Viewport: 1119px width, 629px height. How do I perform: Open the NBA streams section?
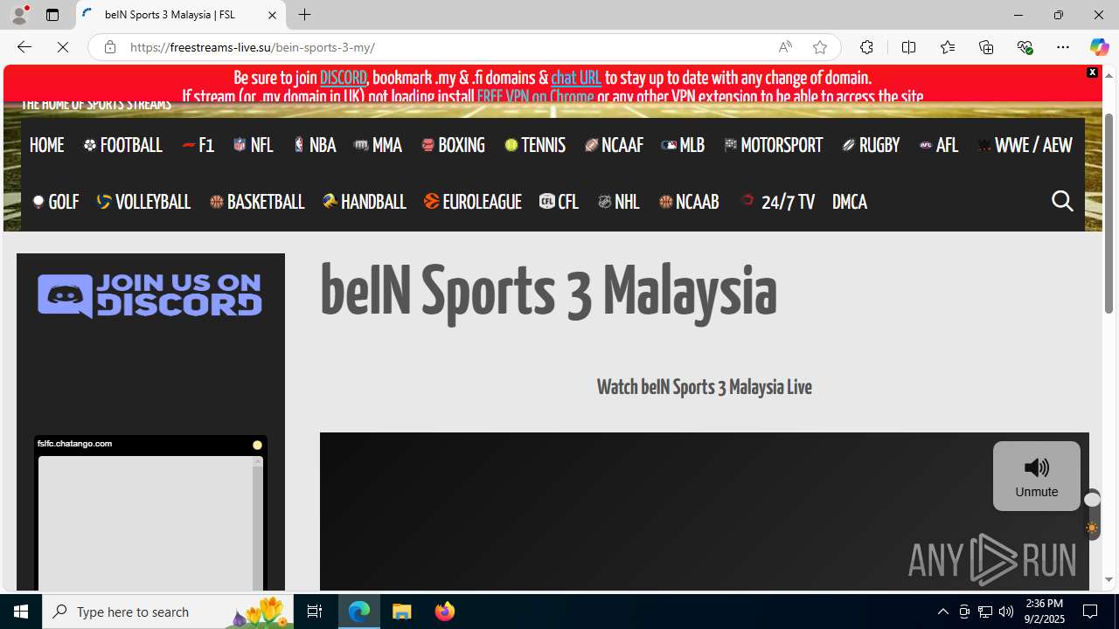315,145
